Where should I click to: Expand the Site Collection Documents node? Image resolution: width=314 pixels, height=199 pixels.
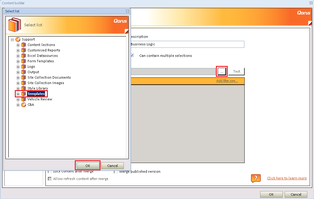pyautogui.click(x=18, y=78)
